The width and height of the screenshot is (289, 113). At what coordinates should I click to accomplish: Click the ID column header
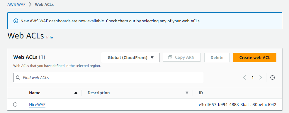[x=201, y=93]
